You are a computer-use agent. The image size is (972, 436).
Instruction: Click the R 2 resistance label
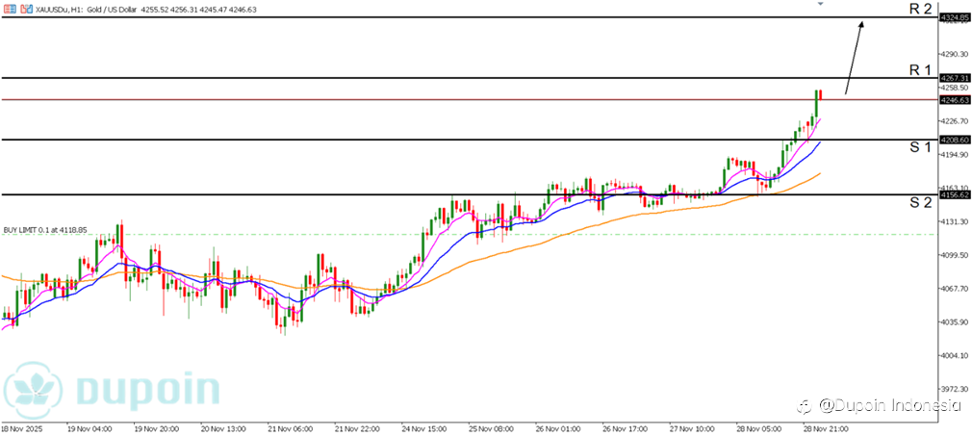click(x=921, y=8)
